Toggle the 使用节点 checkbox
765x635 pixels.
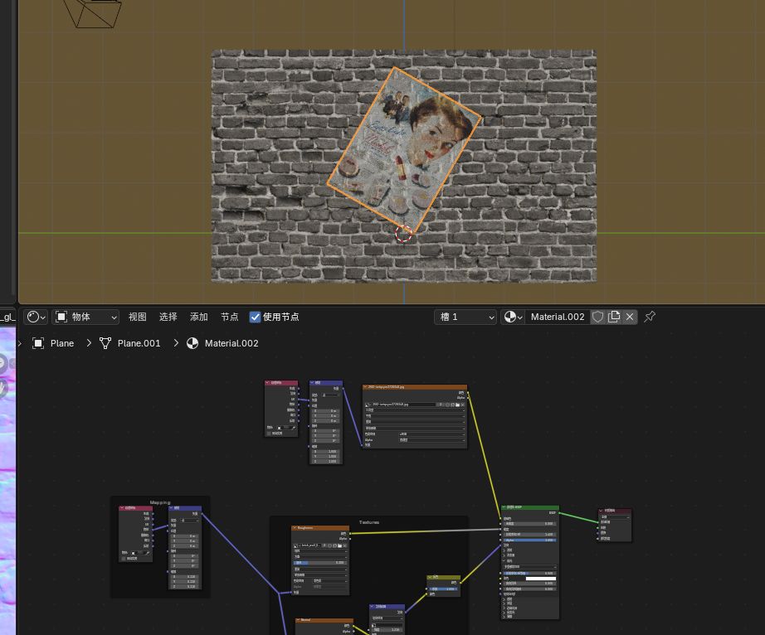(x=255, y=317)
